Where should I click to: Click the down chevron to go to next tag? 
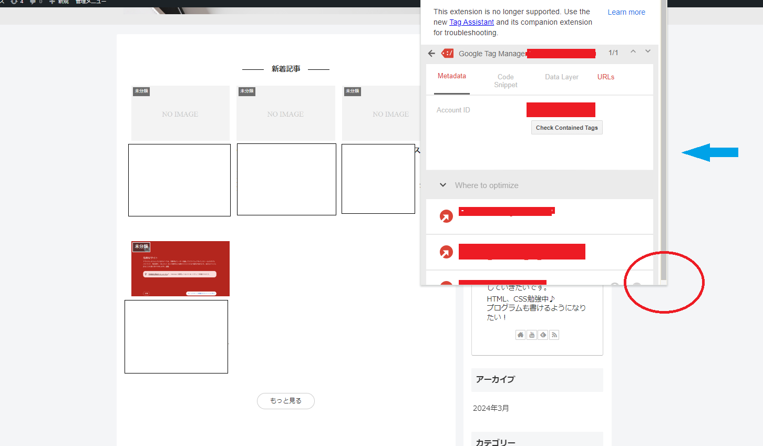click(647, 51)
